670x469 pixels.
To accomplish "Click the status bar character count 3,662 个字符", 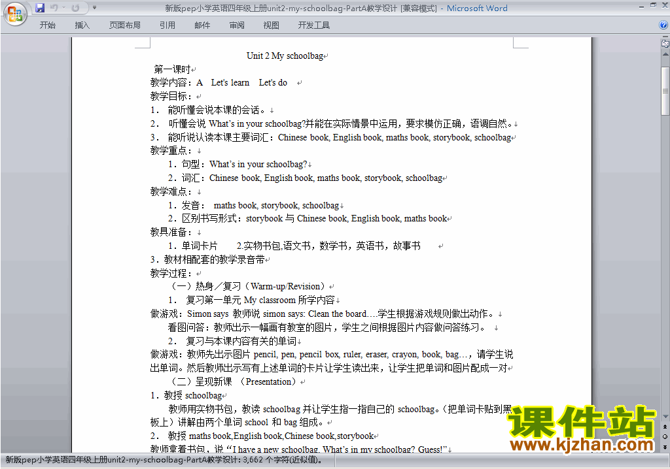I will point(283,460).
